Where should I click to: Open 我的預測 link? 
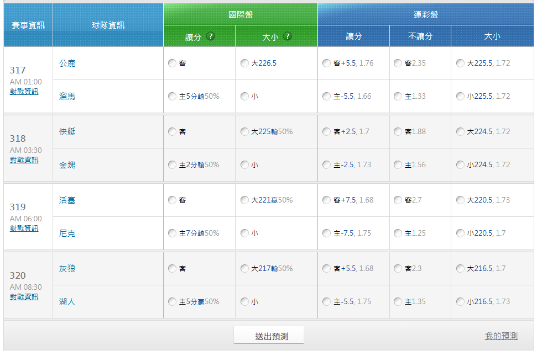point(501,336)
